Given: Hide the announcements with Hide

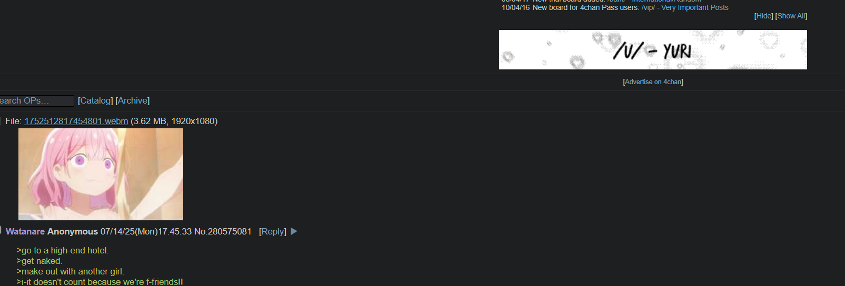Looking at the screenshot, I should click(x=763, y=16).
